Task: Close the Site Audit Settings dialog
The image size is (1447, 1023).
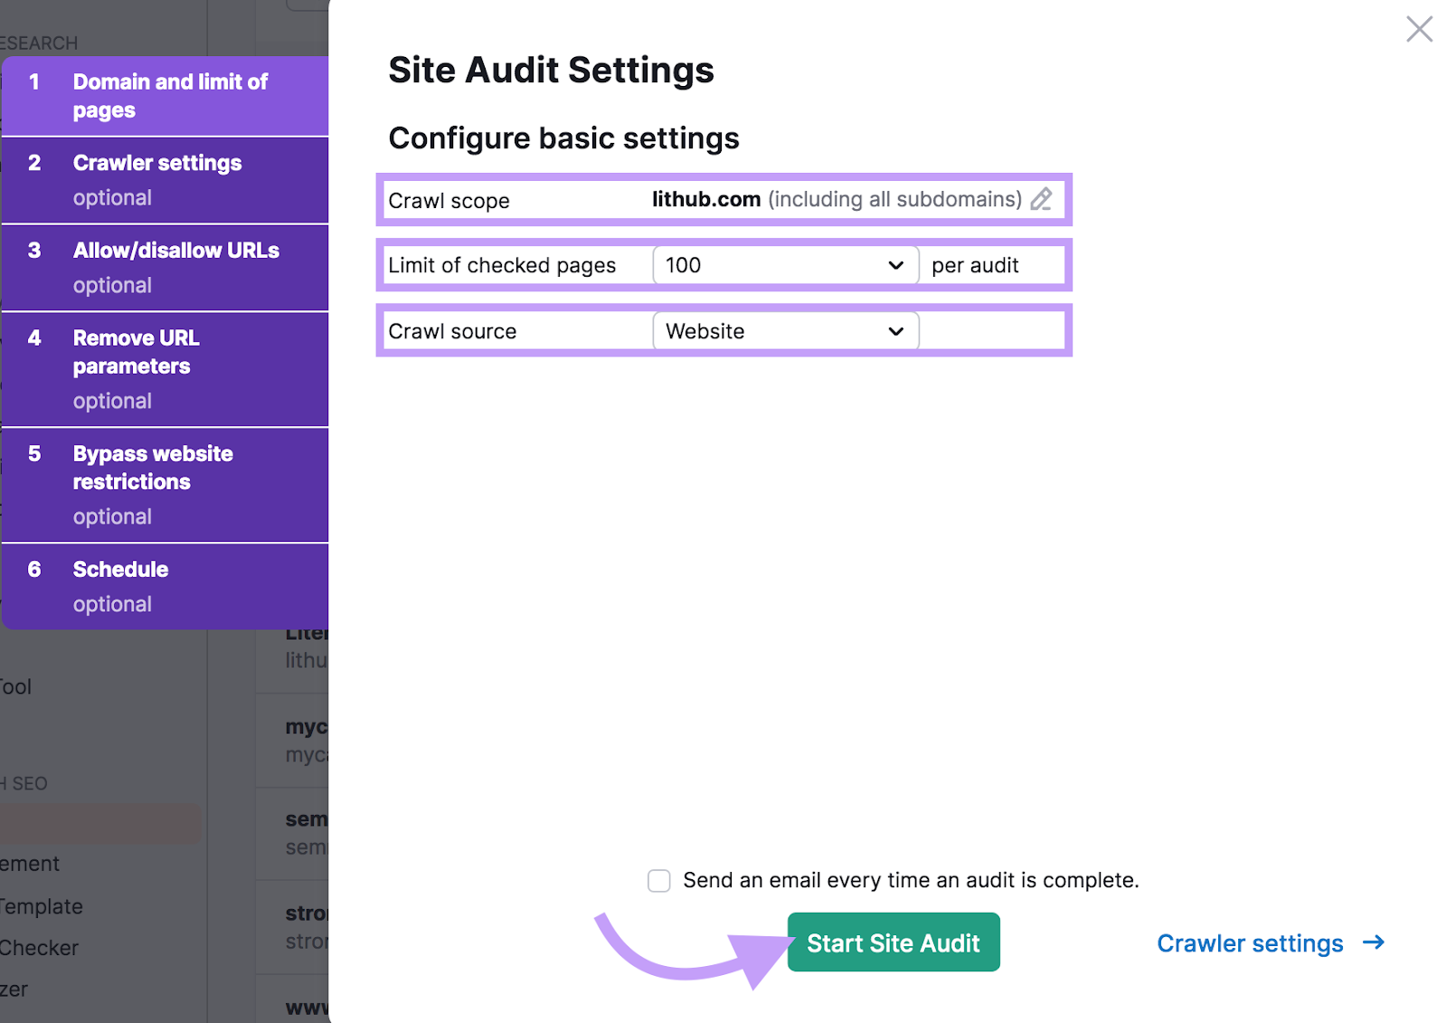Action: 1418,30
